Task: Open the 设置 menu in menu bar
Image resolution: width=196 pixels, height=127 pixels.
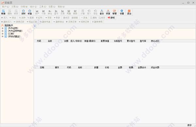Action: [52, 7]
